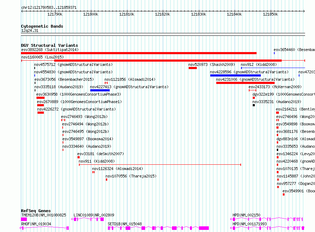This screenshot has width=315, height=232.
Task: Click nsv1070135 variant label
Action: (296, 169)
